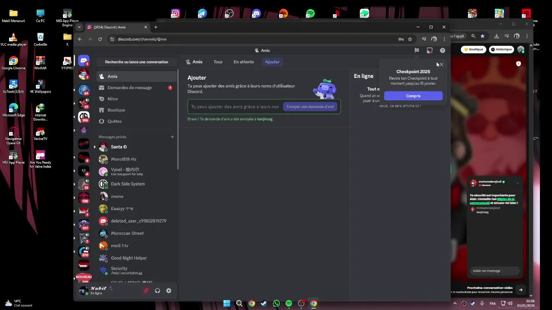Toggle headphones deafen in the user panel
Screen dimensions: 552x310
coord(157,291)
